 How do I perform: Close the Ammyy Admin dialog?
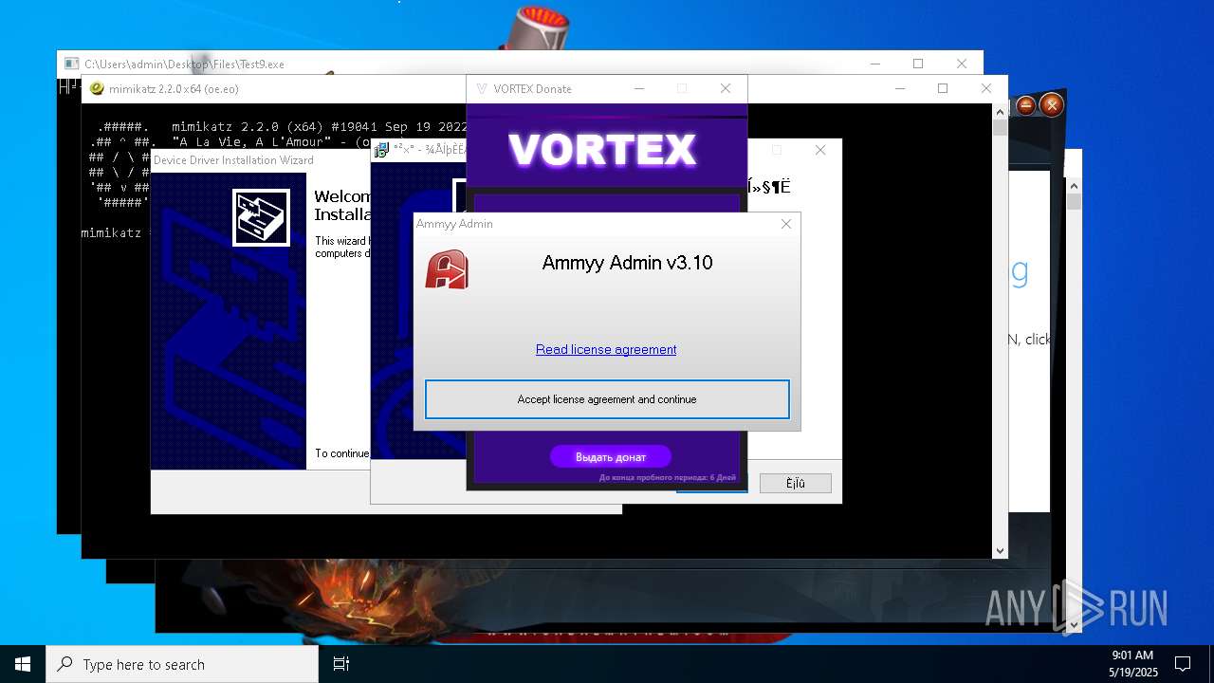click(785, 224)
